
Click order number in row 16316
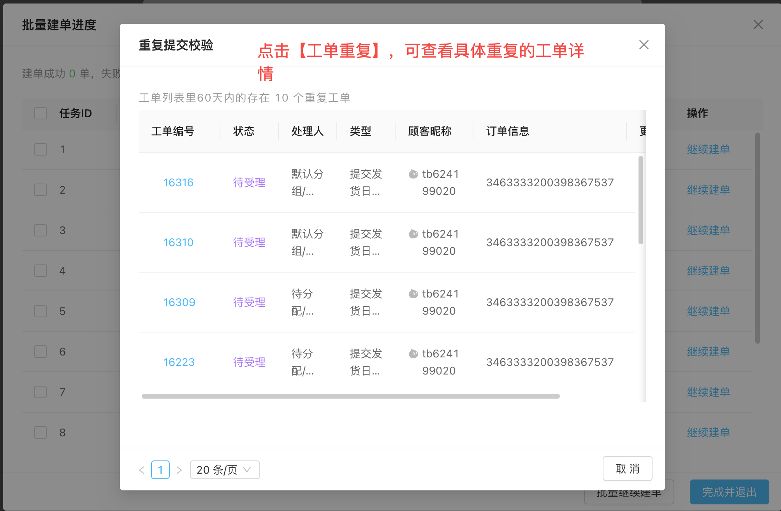pyautogui.click(x=550, y=182)
